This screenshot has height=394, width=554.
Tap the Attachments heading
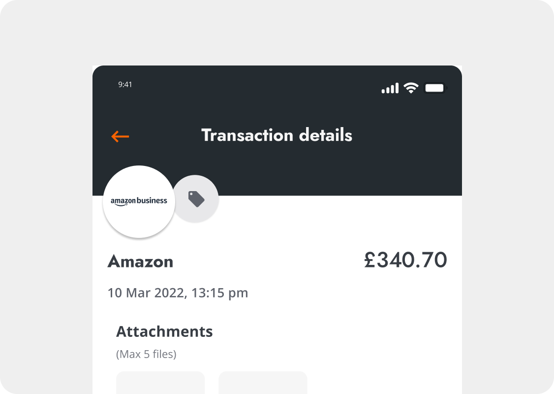click(x=164, y=331)
